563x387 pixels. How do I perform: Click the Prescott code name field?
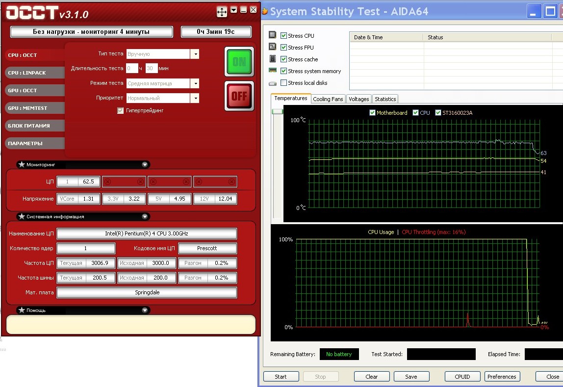coord(207,248)
